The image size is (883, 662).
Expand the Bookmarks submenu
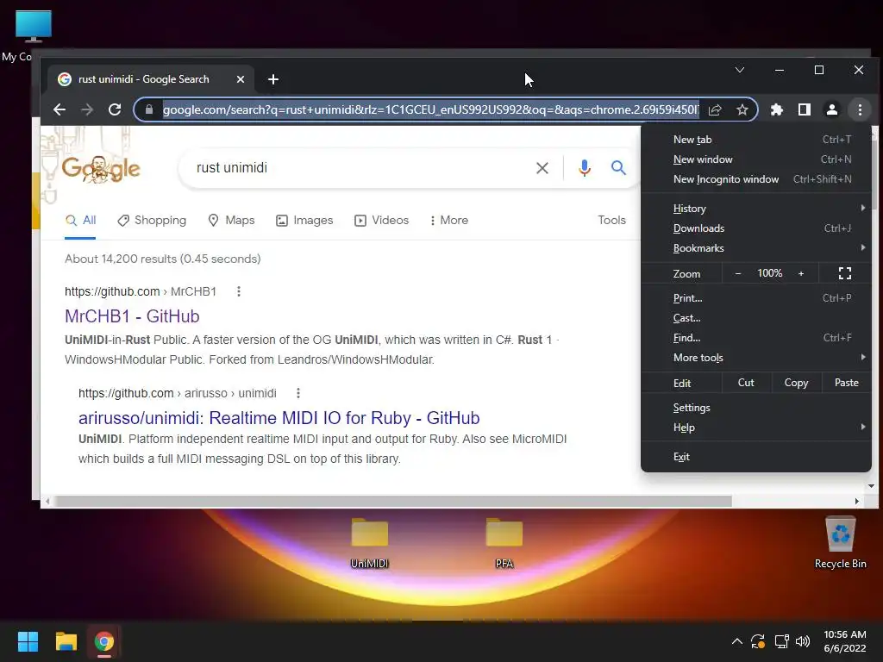click(755, 248)
